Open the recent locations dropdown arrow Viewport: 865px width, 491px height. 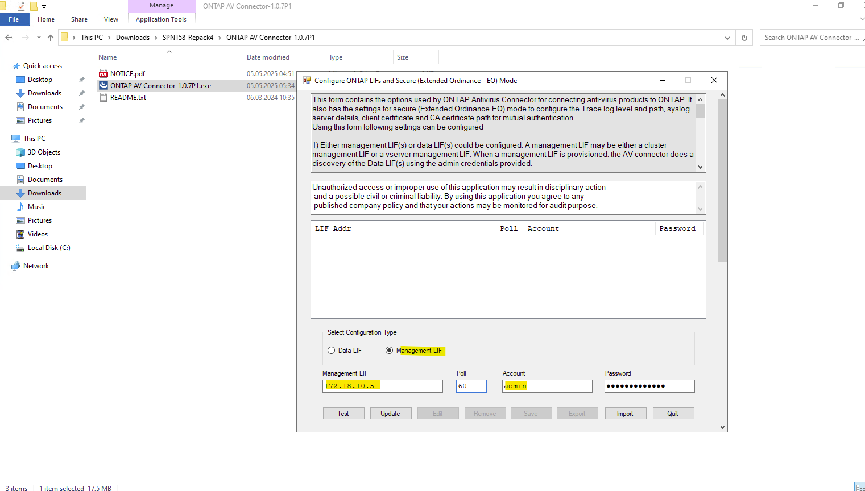click(x=39, y=38)
